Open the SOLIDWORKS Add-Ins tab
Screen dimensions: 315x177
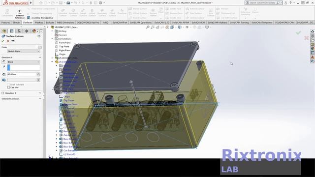click(x=88, y=23)
